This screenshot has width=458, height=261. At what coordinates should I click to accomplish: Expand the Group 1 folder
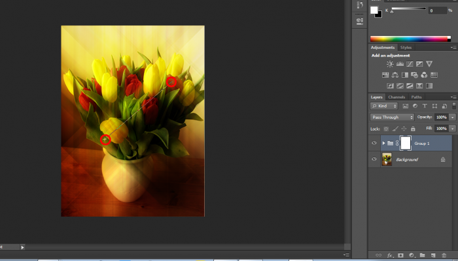click(x=383, y=143)
